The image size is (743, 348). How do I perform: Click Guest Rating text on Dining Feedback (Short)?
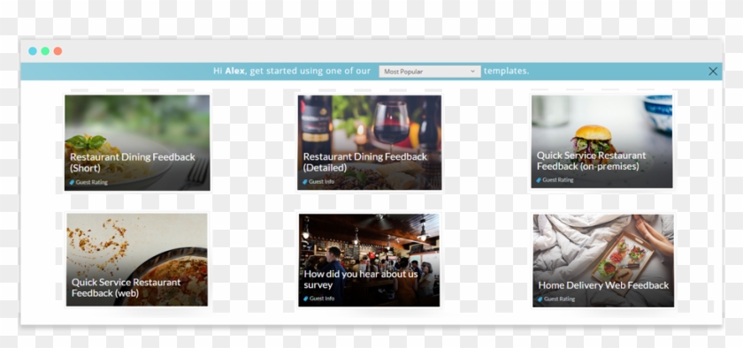point(92,182)
